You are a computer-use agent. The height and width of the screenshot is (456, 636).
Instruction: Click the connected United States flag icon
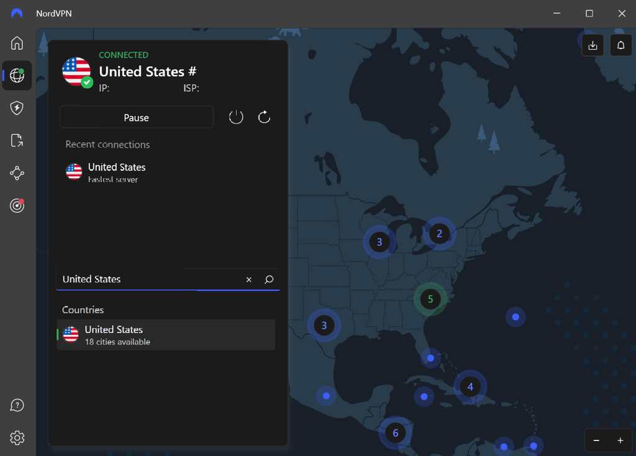pyautogui.click(x=76, y=72)
